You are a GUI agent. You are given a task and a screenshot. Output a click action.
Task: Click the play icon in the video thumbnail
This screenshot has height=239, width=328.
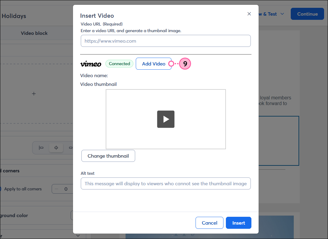166,119
